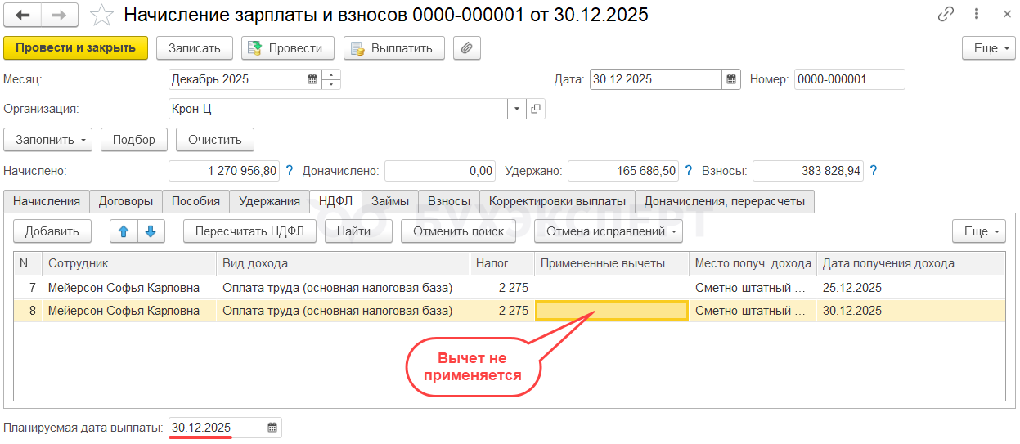Expand the Заполнить dropdown button

pyautogui.click(x=48, y=140)
